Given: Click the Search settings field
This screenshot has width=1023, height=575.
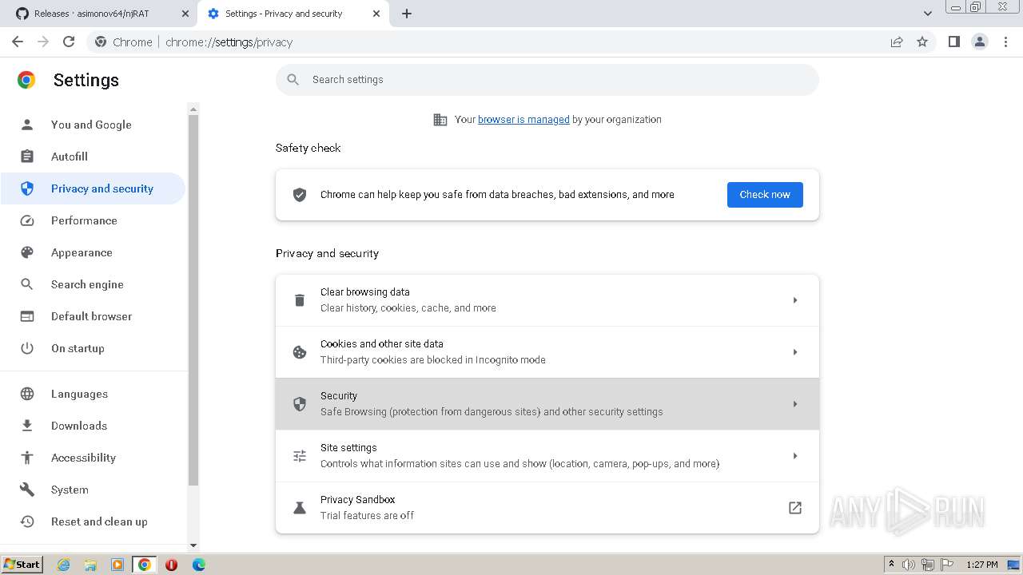Looking at the screenshot, I should click(547, 79).
